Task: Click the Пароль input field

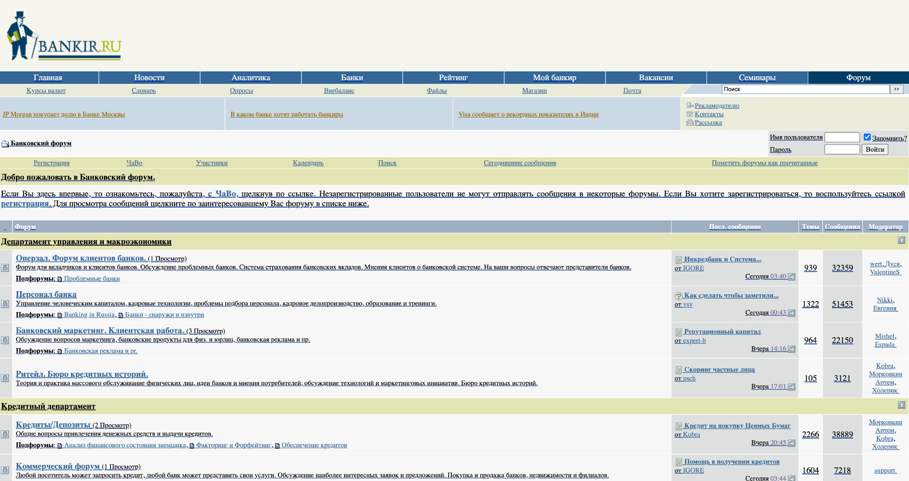Action: 842,149
